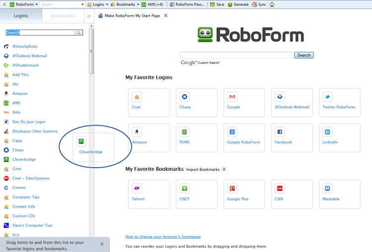372x252 pixels.
Task: Open the Facebook favorite login tile
Action: (x=292, y=138)
